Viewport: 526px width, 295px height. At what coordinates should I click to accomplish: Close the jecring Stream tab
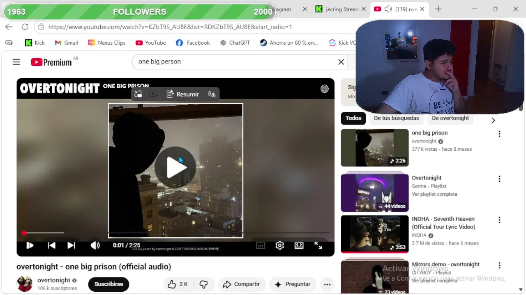click(x=364, y=9)
